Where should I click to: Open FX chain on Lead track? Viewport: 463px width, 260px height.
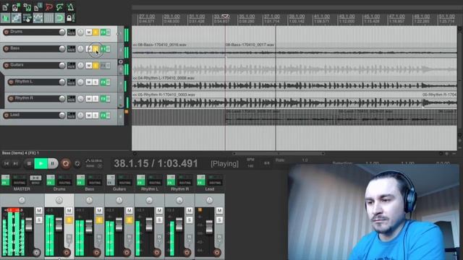pos(103,116)
